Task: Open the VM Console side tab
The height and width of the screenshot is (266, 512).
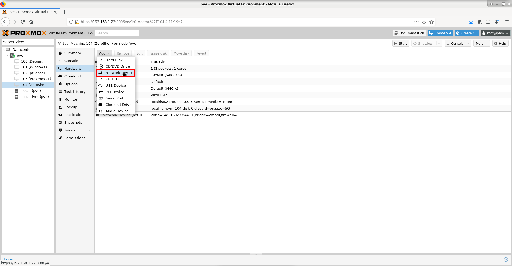Action: pos(75,61)
